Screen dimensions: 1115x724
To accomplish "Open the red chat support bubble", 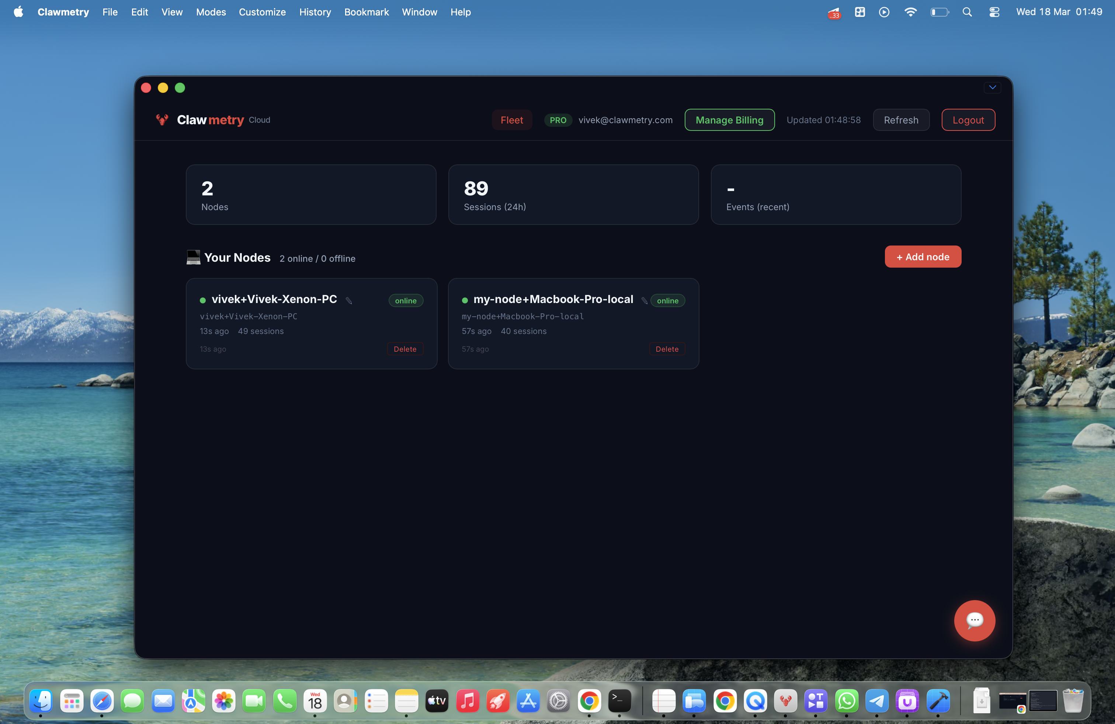I will [x=974, y=620].
